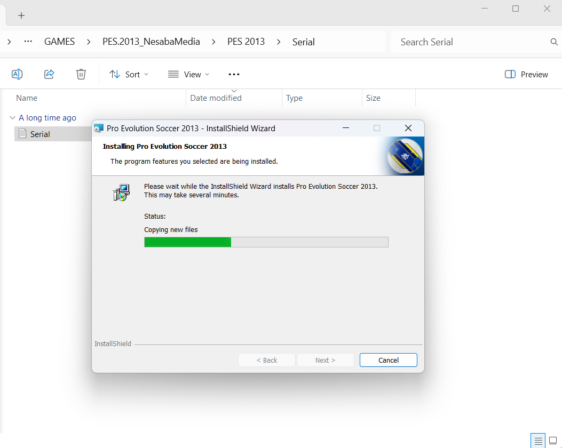Screen dimensions: 562x448
Task: Click the disabled Next button
Action: click(325, 360)
